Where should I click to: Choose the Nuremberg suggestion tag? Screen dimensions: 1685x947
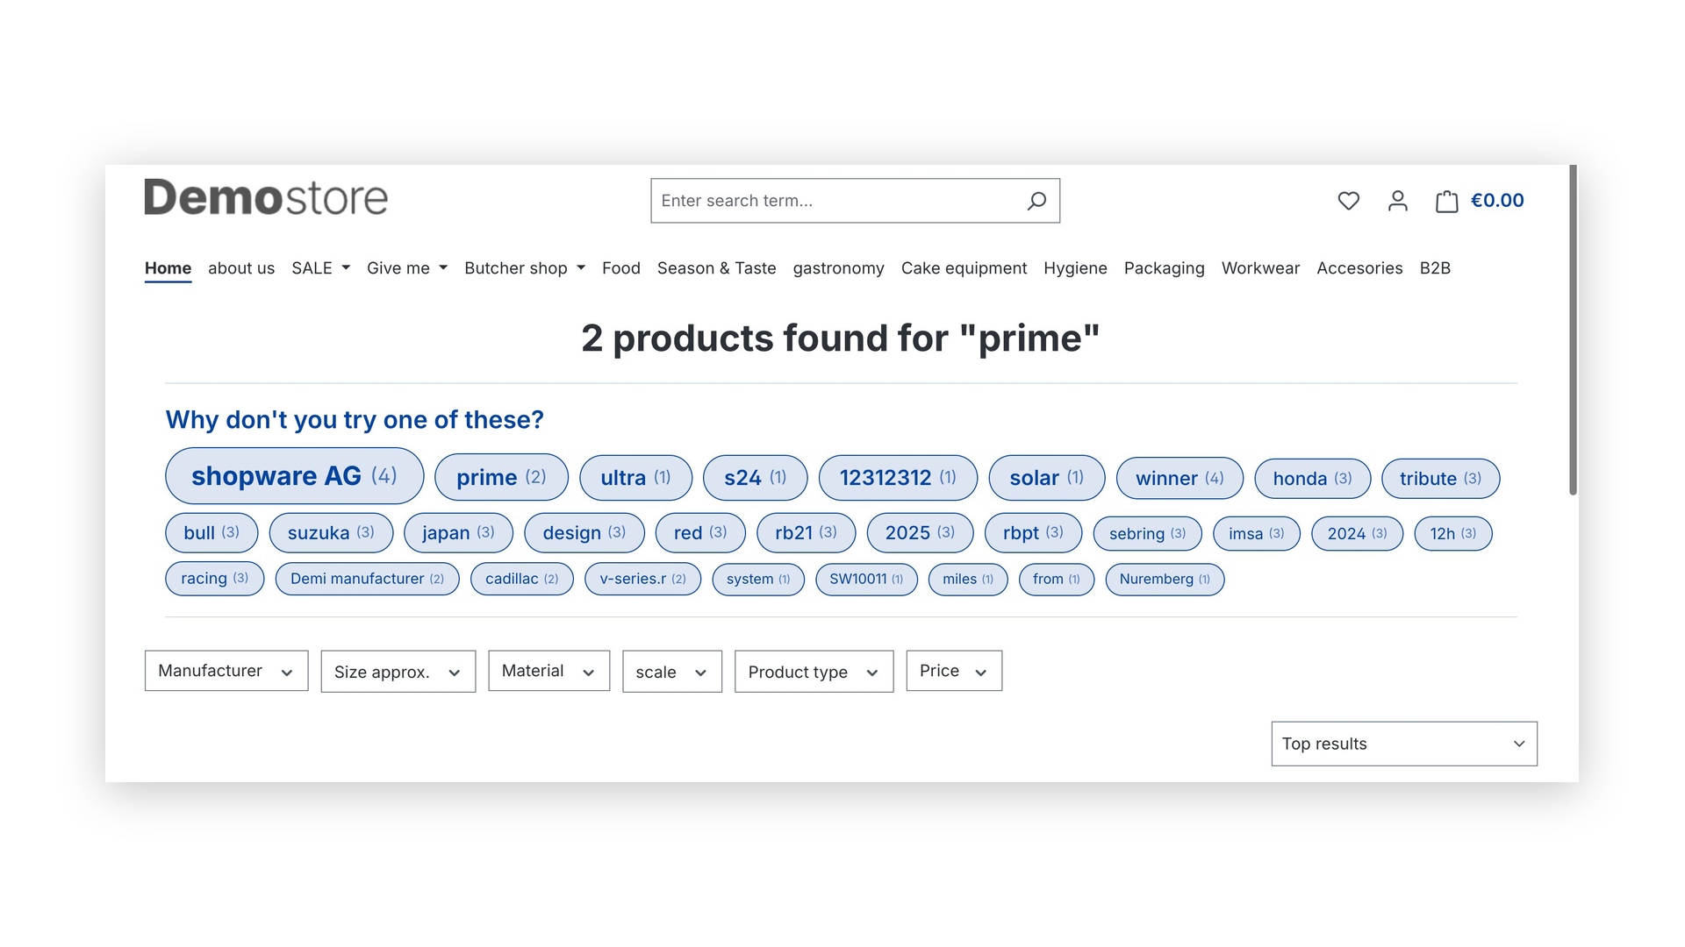(1165, 580)
